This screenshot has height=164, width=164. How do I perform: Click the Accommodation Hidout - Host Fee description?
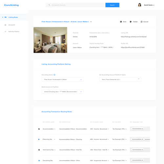click(x=71, y=150)
